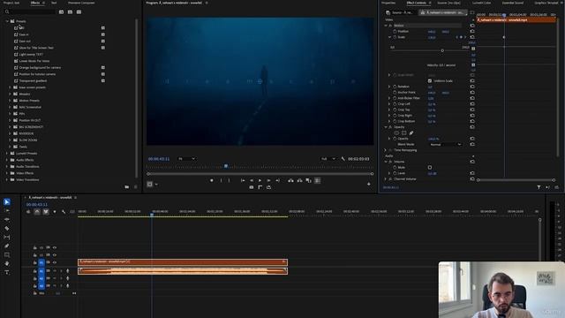Open the Blend Mode dropdown
The width and height of the screenshot is (565, 318).
pos(445,144)
